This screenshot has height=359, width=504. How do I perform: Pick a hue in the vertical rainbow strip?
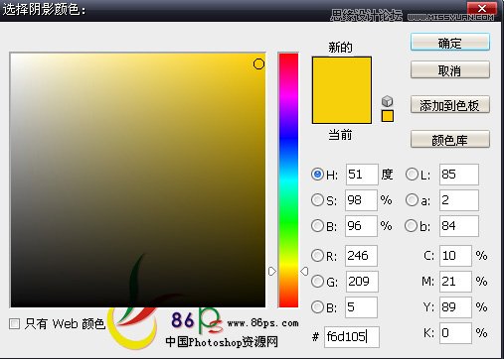coord(288,180)
